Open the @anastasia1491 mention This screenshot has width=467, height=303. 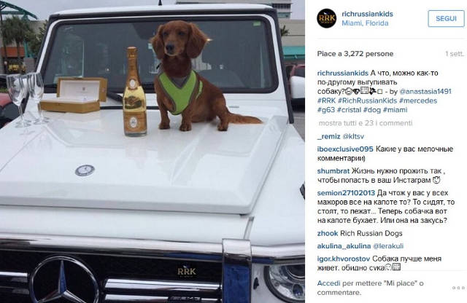pos(425,91)
